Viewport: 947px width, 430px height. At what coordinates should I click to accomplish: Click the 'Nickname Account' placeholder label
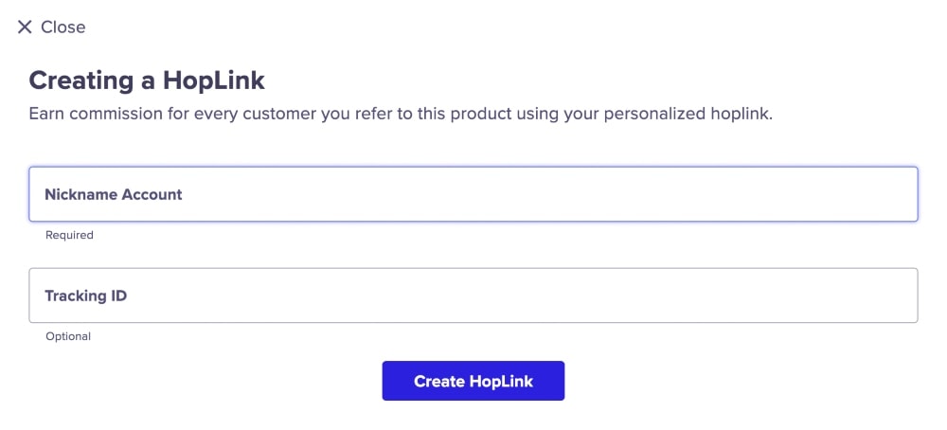tap(114, 194)
